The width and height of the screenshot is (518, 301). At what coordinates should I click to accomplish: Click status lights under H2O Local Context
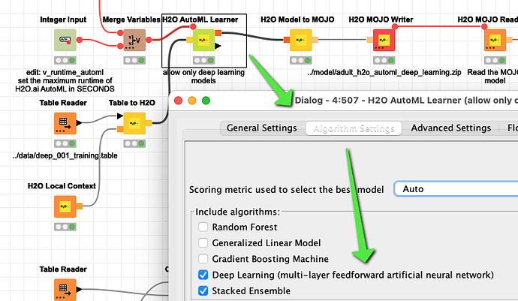(65, 227)
